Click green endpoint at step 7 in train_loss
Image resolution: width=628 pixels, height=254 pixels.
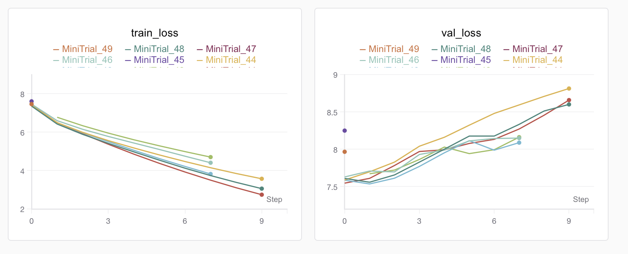(211, 157)
